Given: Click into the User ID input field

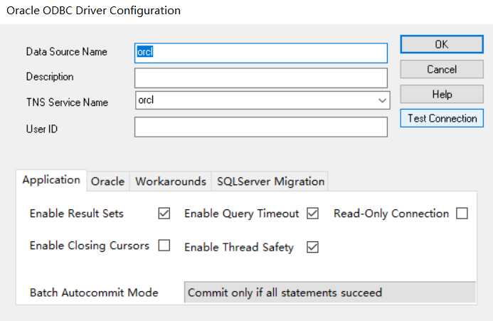Looking at the screenshot, I should coord(260,127).
